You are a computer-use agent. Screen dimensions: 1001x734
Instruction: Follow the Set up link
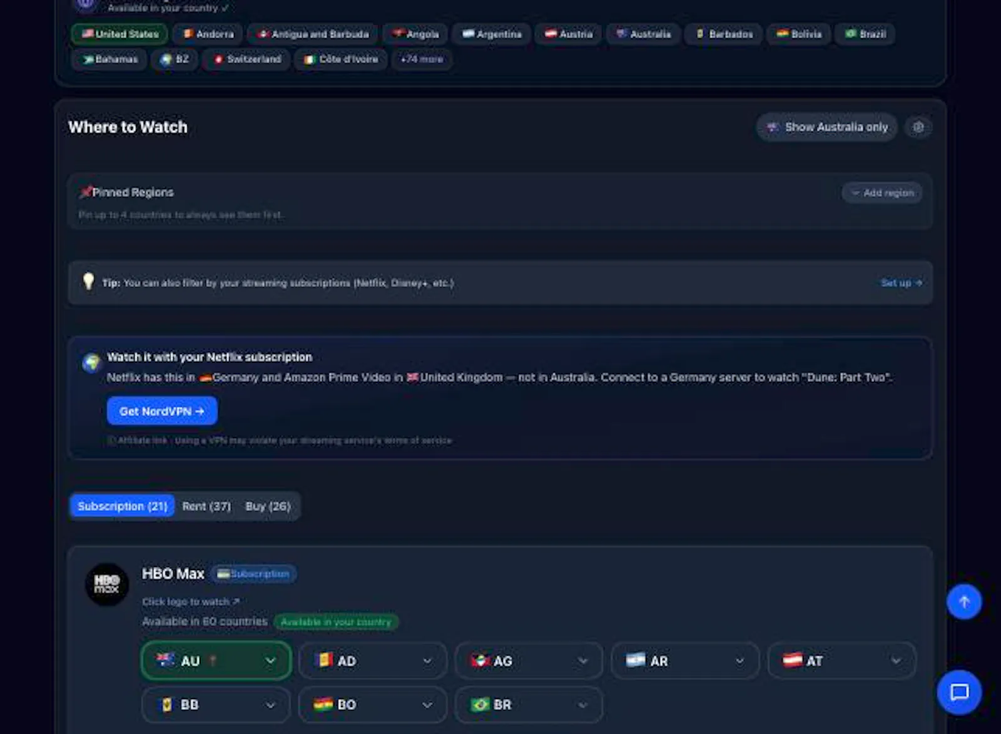point(901,283)
